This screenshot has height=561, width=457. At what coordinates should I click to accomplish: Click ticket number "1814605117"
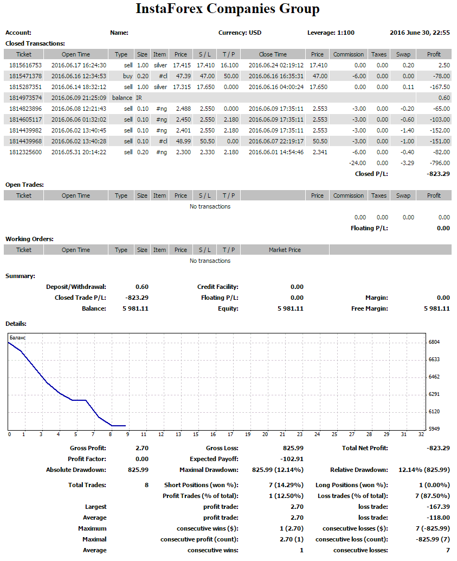coord(25,119)
